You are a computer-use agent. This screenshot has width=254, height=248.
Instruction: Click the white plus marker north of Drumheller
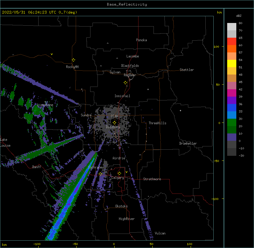pyautogui.click(x=180, y=110)
